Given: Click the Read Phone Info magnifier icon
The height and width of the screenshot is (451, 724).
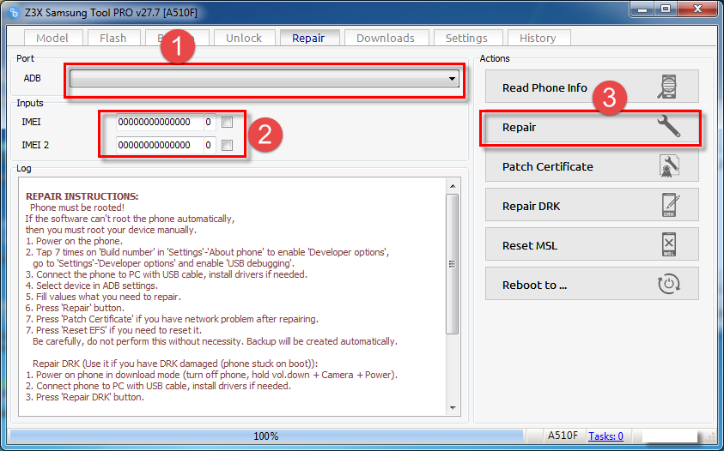Looking at the screenshot, I should (667, 87).
